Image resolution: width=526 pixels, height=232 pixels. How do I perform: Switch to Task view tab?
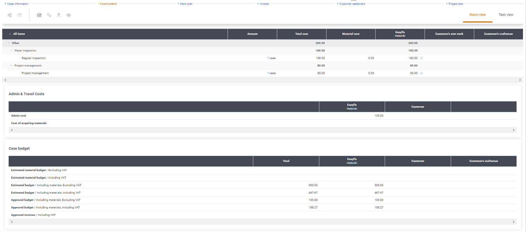coord(506,15)
